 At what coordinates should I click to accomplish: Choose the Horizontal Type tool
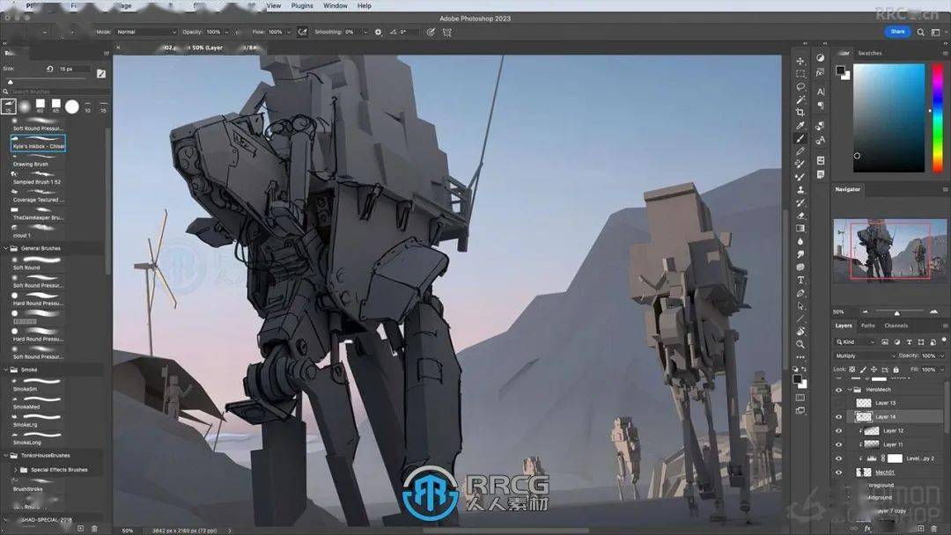pyautogui.click(x=800, y=280)
